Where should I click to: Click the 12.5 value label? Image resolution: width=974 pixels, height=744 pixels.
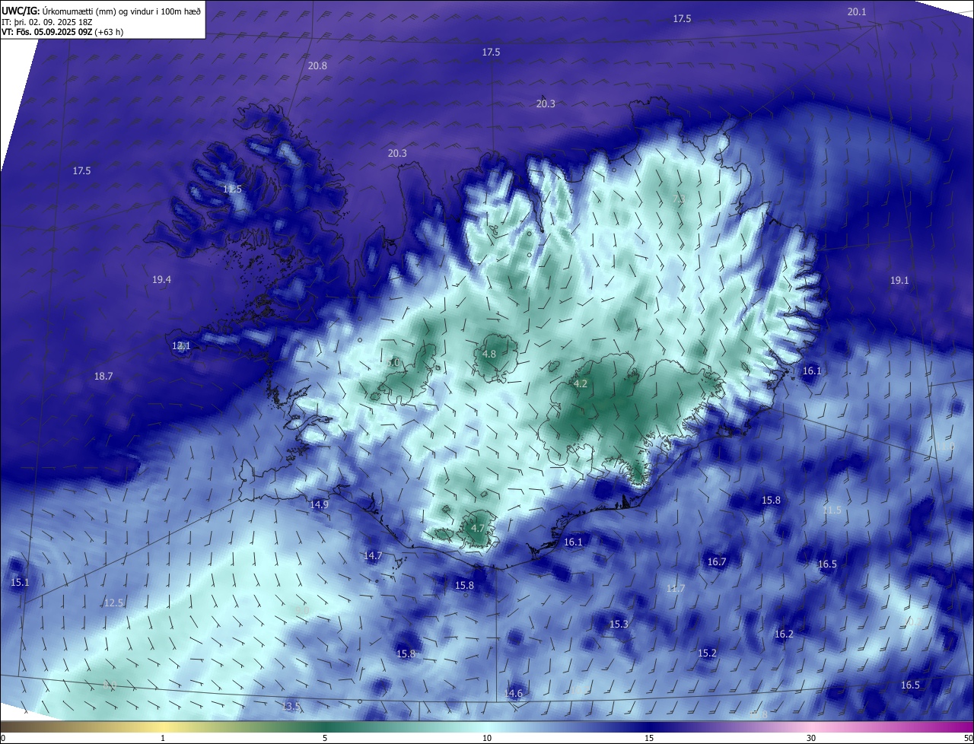[113, 603]
